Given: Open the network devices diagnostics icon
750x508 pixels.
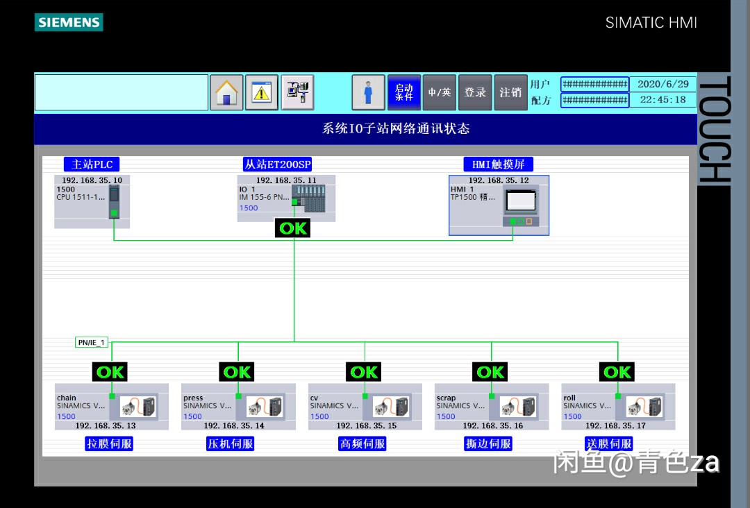Looking at the screenshot, I should pyautogui.click(x=297, y=93).
